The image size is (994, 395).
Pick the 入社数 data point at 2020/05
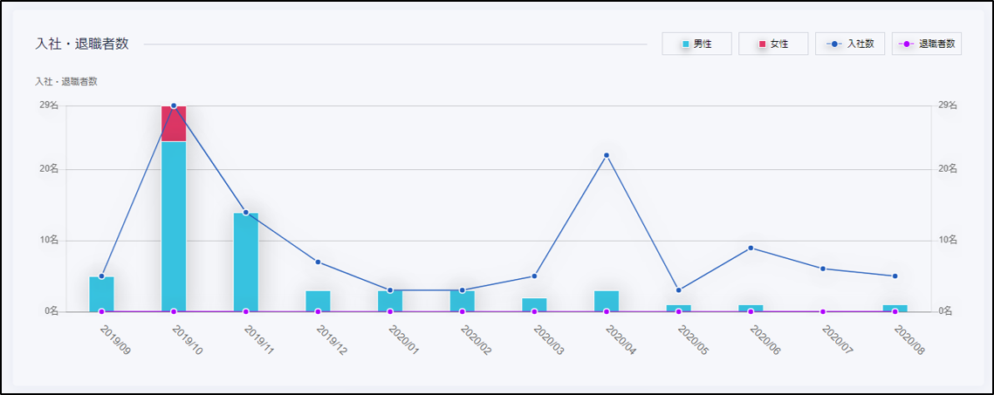679,289
